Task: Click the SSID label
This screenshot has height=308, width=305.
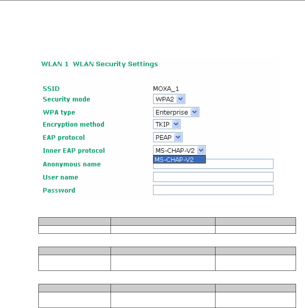Action: [x=51, y=89]
